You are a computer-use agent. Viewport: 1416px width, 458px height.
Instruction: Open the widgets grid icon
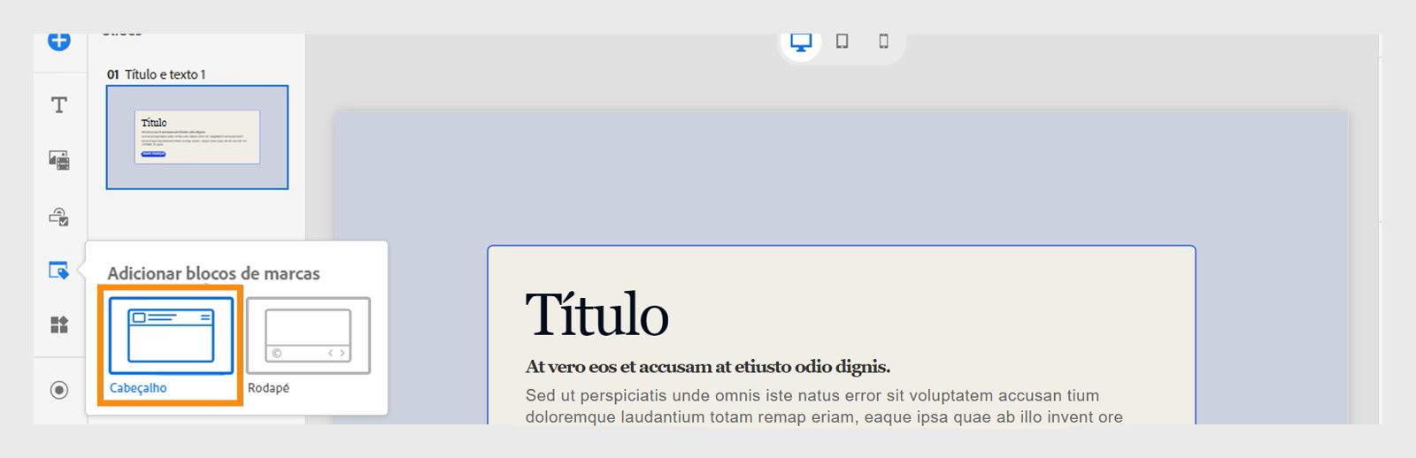59,324
